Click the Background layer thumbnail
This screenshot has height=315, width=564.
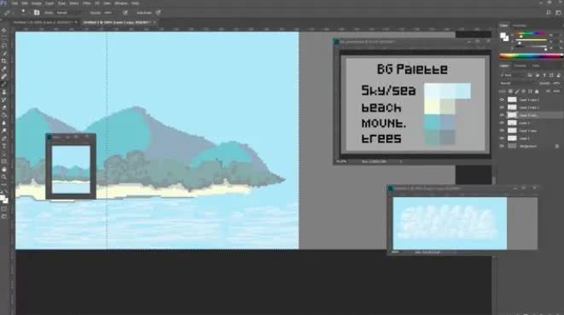(512, 146)
